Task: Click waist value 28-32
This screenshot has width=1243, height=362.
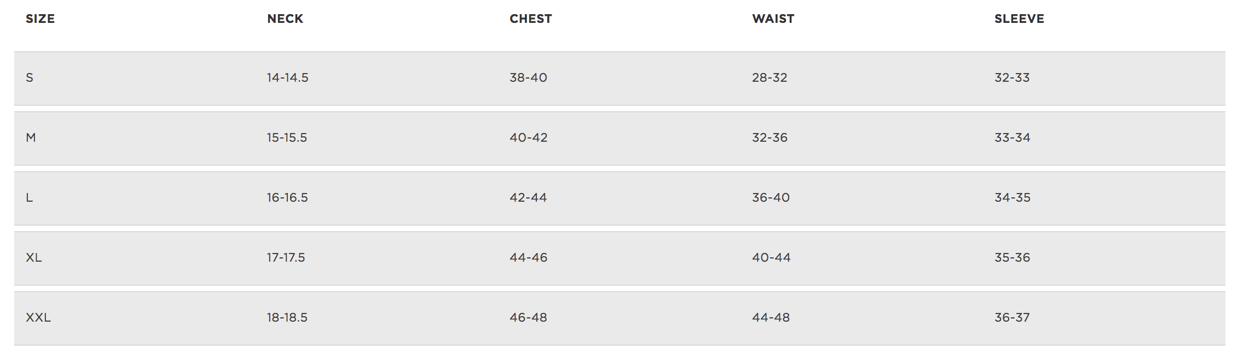Action: point(770,77)
